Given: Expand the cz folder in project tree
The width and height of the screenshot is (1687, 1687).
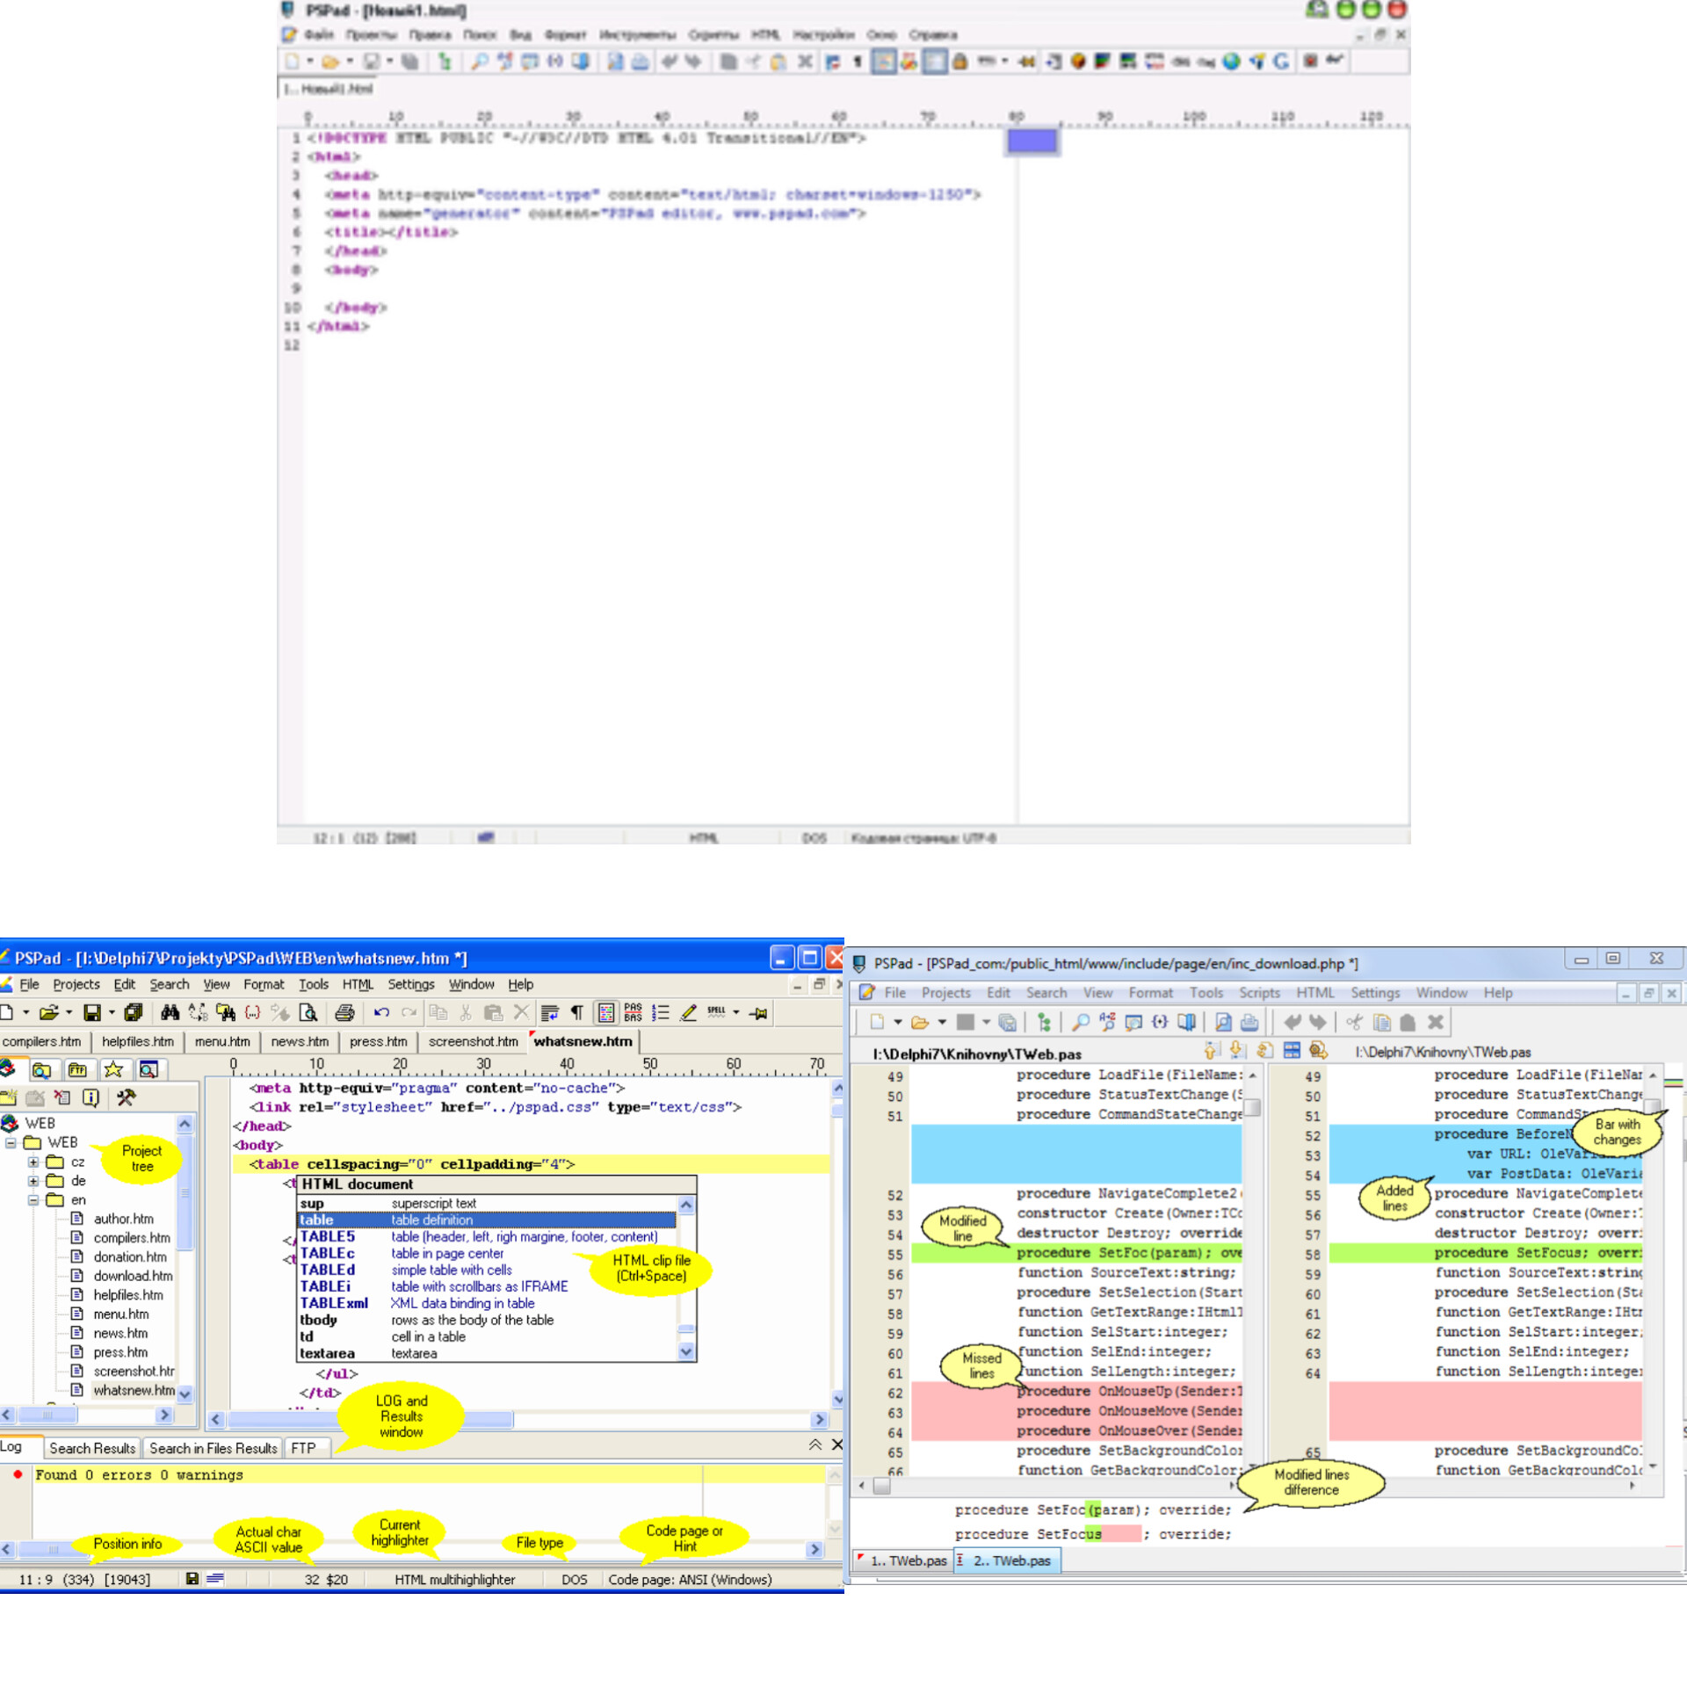Looking at the screenshot, I should [x=33, y=1162].
